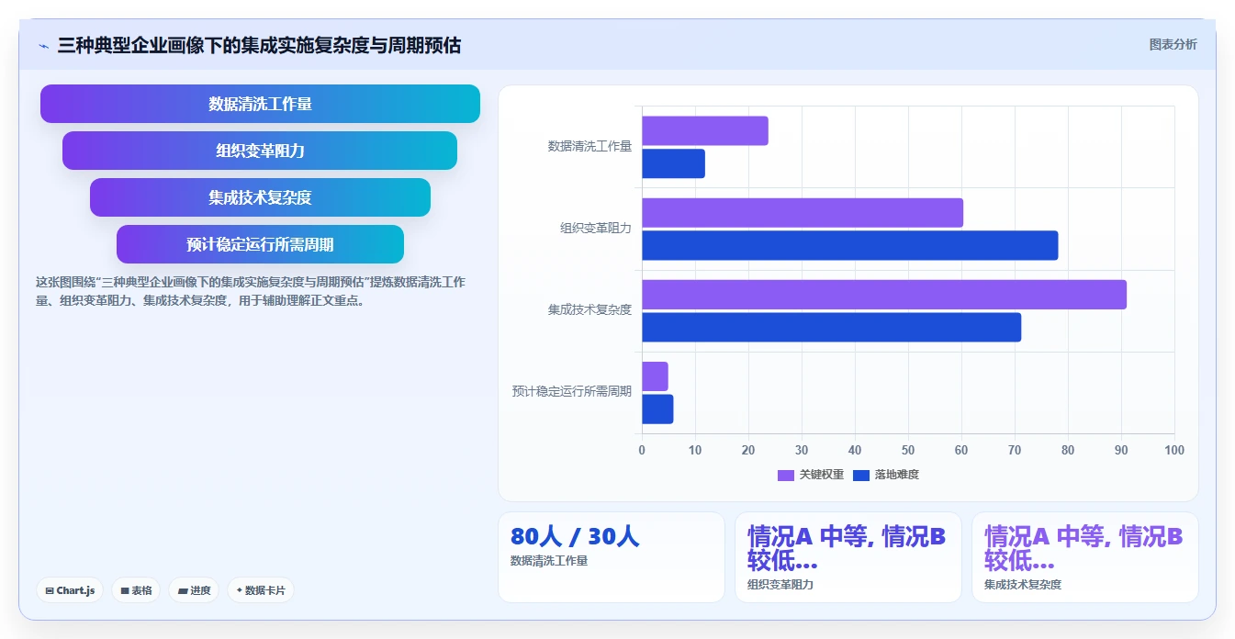Click the 表格 tag chip
The image size is (1235, 639).
pos(136,590)
